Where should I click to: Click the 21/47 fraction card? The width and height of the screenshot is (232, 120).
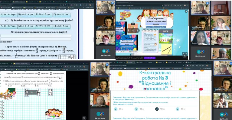(51, 92)
